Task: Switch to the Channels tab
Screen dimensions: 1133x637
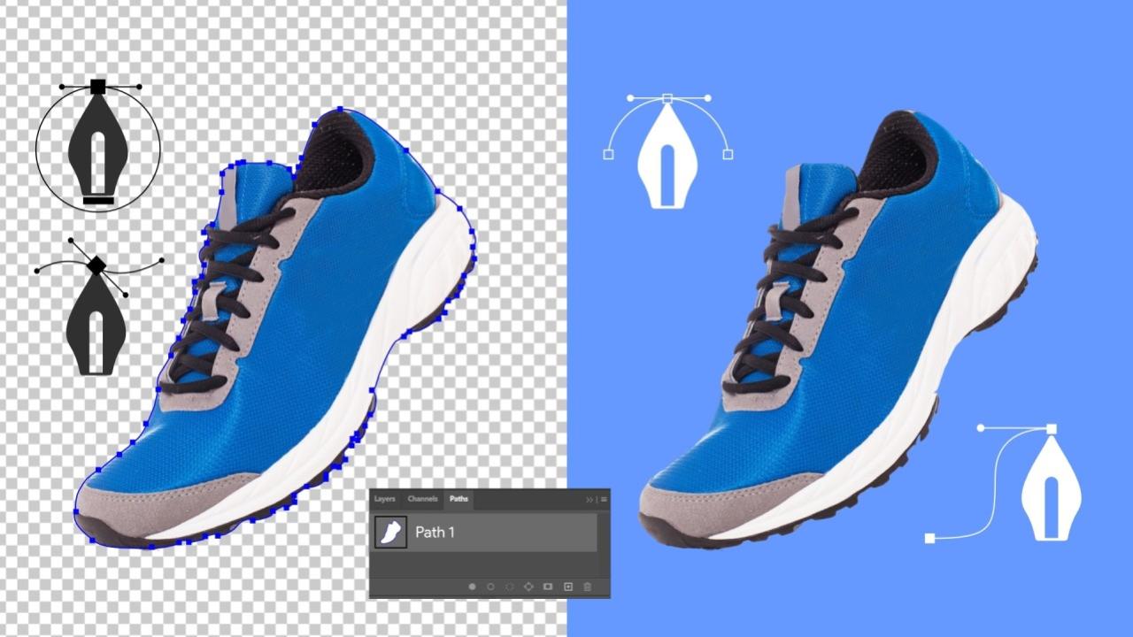Action: point(422,500)
